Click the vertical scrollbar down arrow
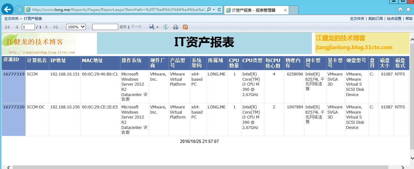This screenshot has height=169, width=414. tap(412, 158)
